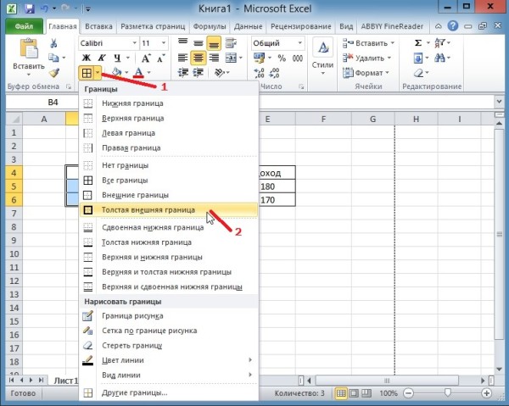
Task: Click the zoom out minus button
Action: pyautogui.click(x=408, y=393)
